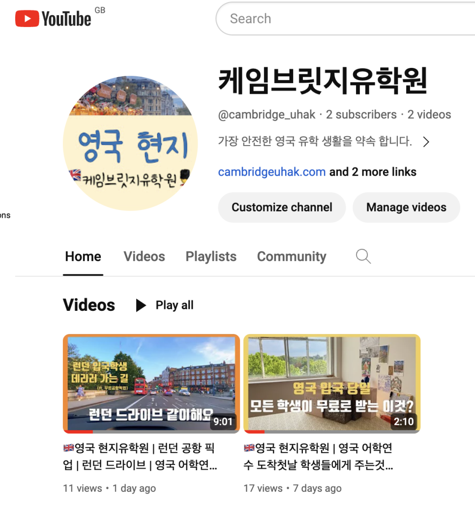
Task: Click the Videos section heading
Action: coord(89,305)
